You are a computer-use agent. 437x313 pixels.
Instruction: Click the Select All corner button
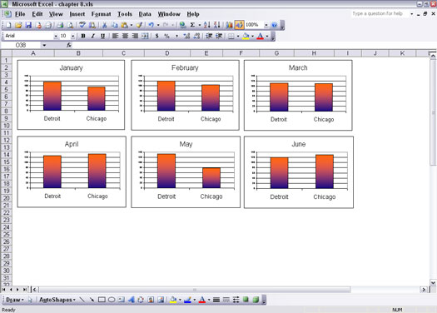(x=7, y=53)
